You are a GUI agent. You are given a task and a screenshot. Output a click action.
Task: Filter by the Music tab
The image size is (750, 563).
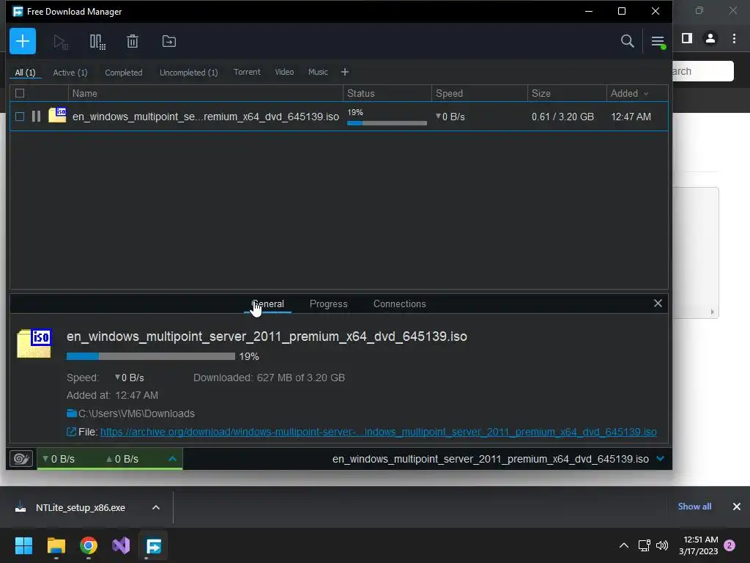(318, 72)
